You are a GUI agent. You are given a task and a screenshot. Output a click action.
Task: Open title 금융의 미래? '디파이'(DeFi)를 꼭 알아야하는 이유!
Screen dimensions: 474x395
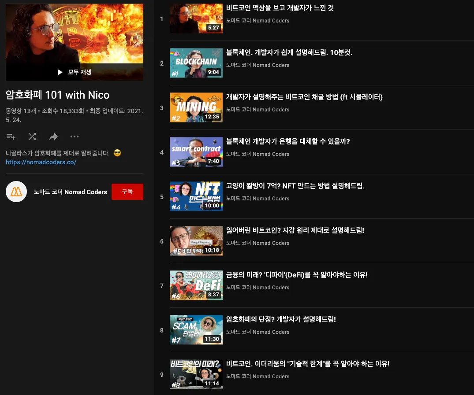(x=297, y=275)
